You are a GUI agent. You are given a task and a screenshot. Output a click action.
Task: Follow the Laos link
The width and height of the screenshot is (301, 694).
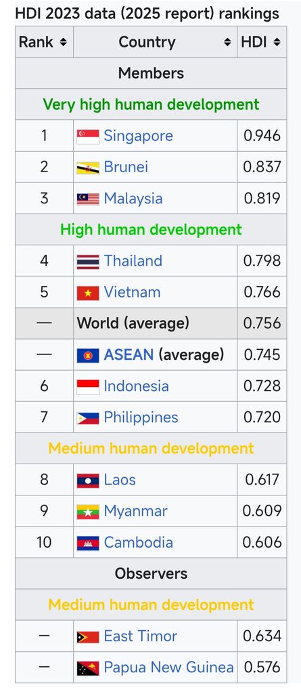pos(120,480)
